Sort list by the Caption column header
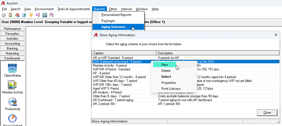Image resolution: width=282 pixels, height=126 pixels. click(x=124, y=53)
